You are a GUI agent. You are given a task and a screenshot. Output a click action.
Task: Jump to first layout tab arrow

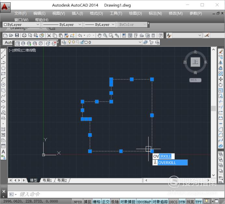point(10,180)
